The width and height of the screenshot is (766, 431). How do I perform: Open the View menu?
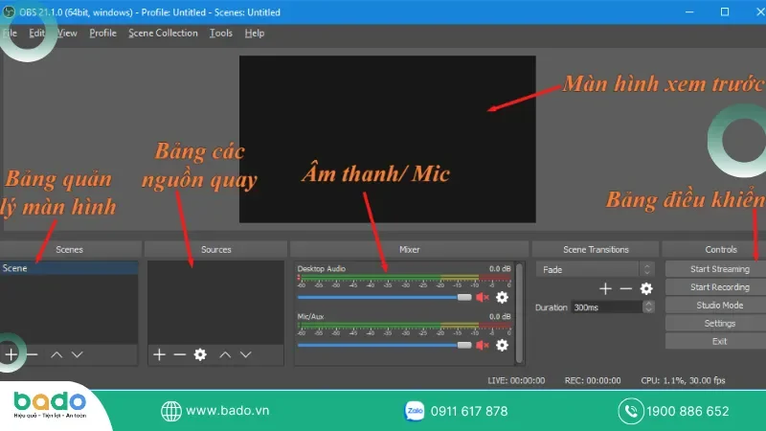tap(67, 34)
